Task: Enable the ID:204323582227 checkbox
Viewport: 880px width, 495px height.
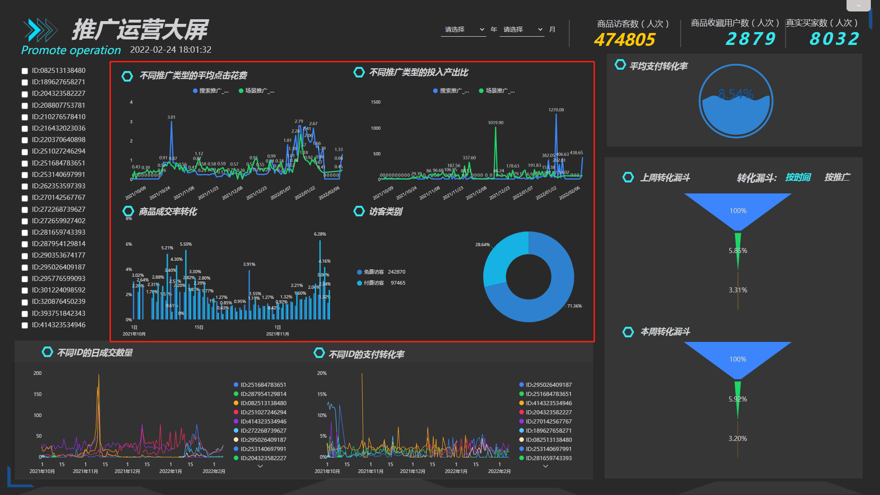Action: [x=25, y=94]
